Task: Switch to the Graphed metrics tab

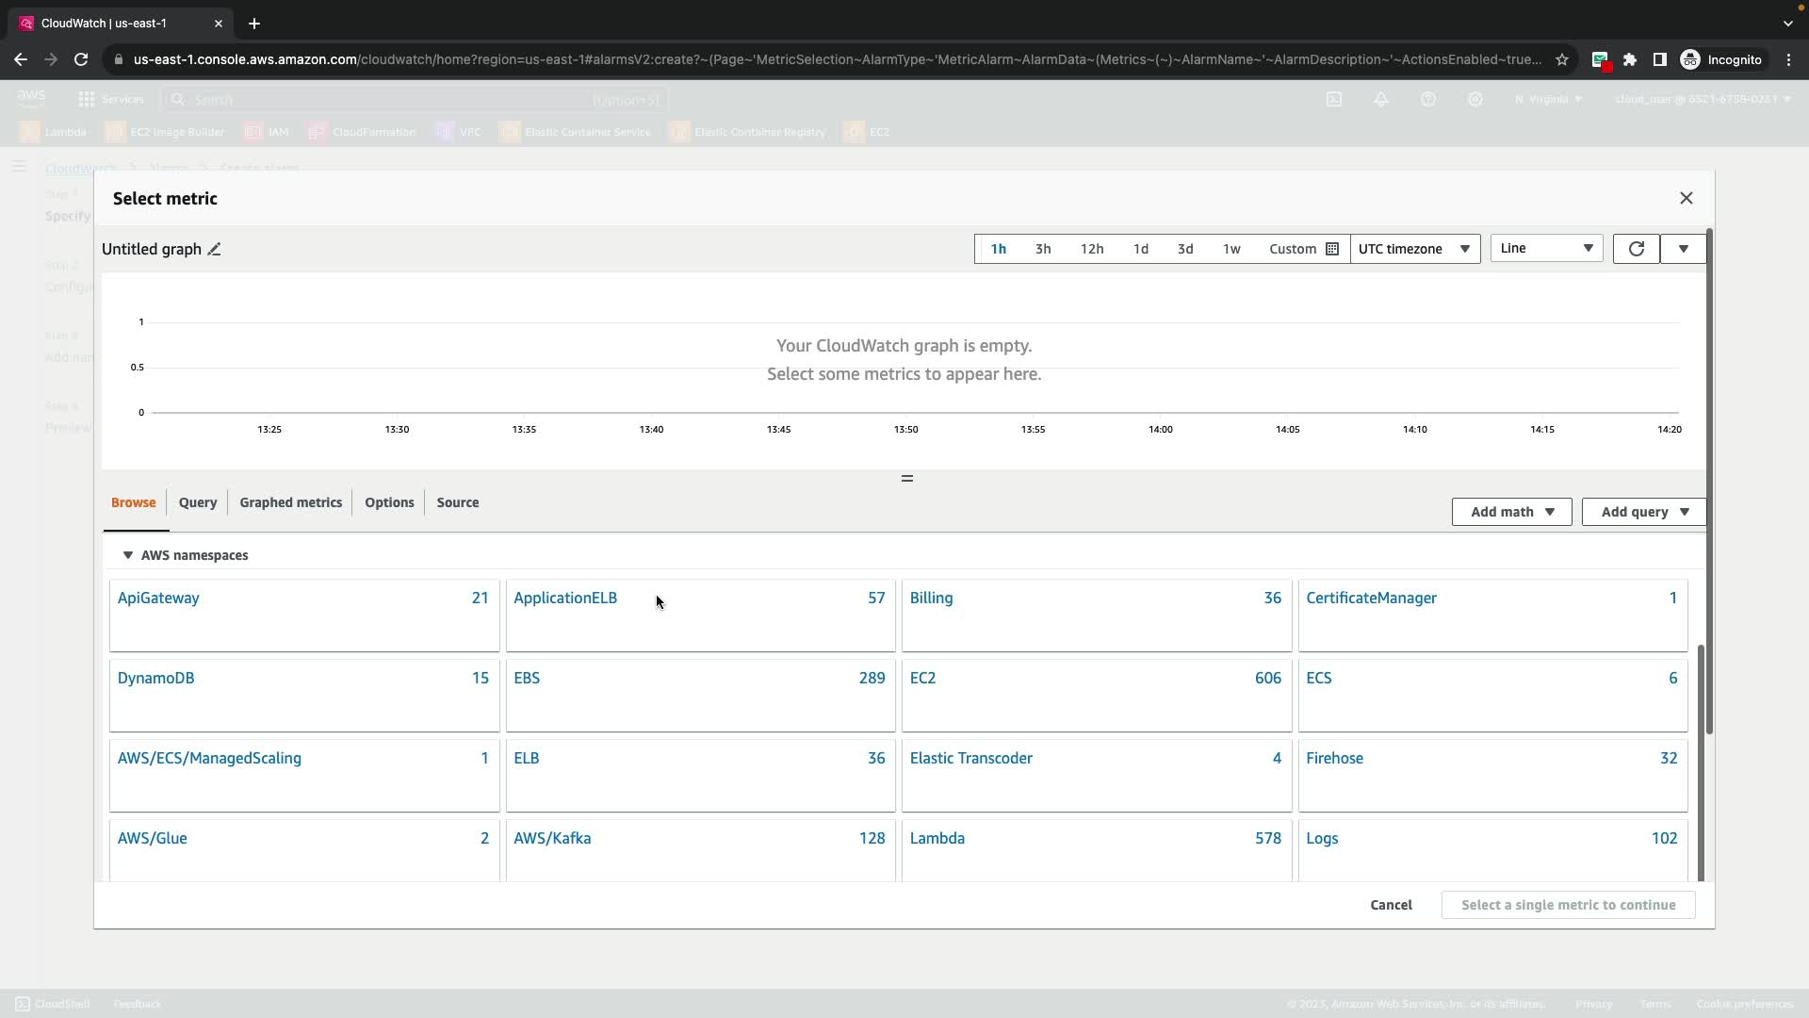Action: click(x=290, y=502)
